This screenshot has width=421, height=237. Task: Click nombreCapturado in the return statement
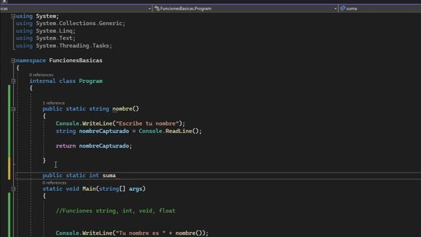pos(104,146)
